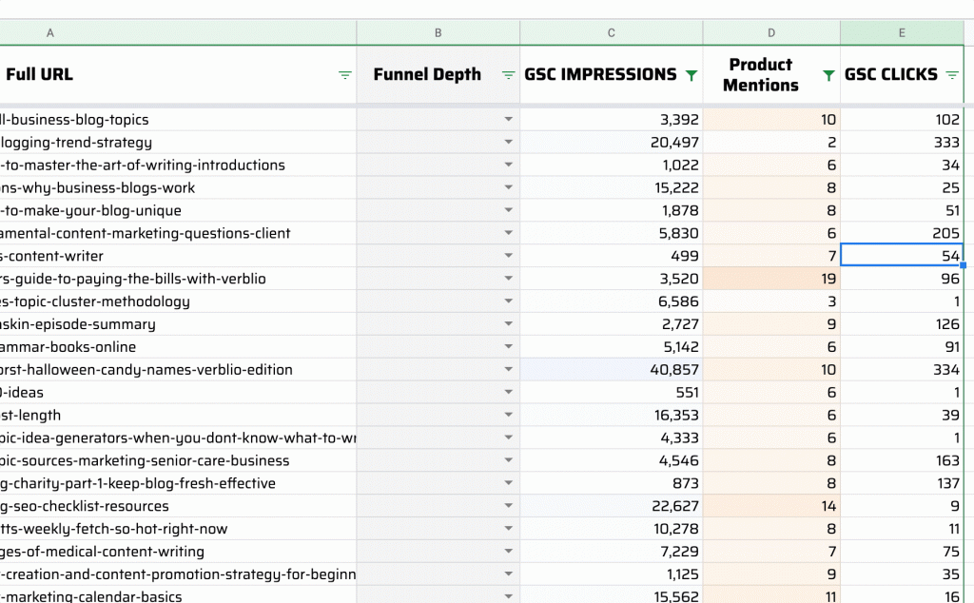Click impressions cell showing 22,627
Image resolution: width=974 pixels, height=603 pixels.
coord(612,505)
